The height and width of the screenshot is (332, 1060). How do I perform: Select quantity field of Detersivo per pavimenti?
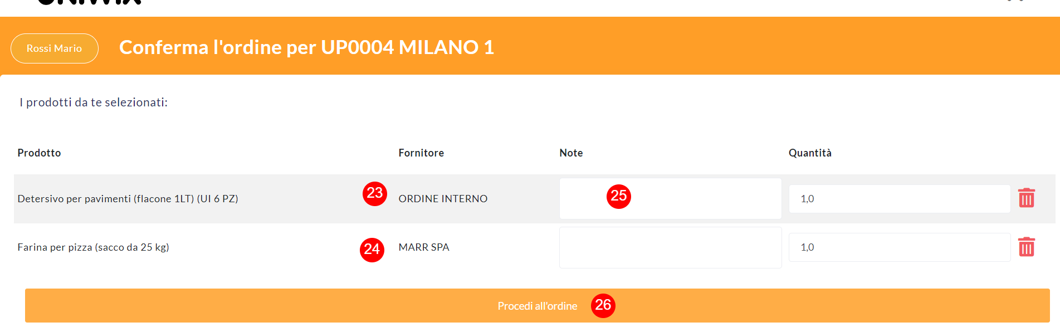(x=900, y=199)
